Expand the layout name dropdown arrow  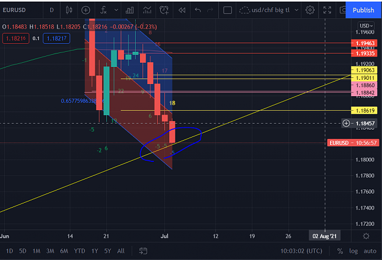tap(296, 10)
